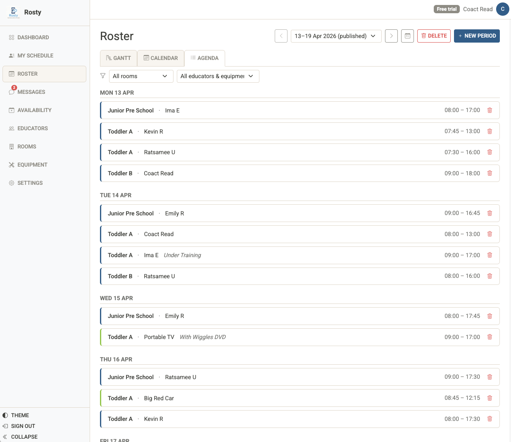Click the Rosty logo in the sidebar
The image size is (511, 442).
point(14,12)
